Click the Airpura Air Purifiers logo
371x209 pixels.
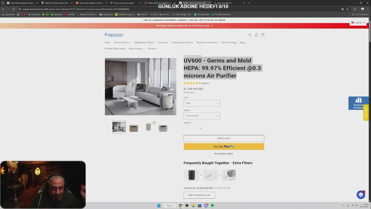click(x=114, y=35)
